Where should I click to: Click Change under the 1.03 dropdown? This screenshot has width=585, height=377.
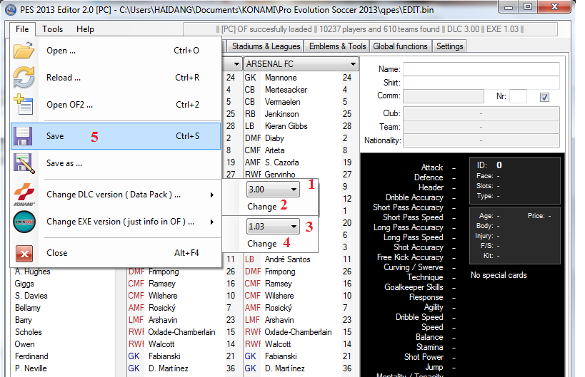[x=262, y=244]
